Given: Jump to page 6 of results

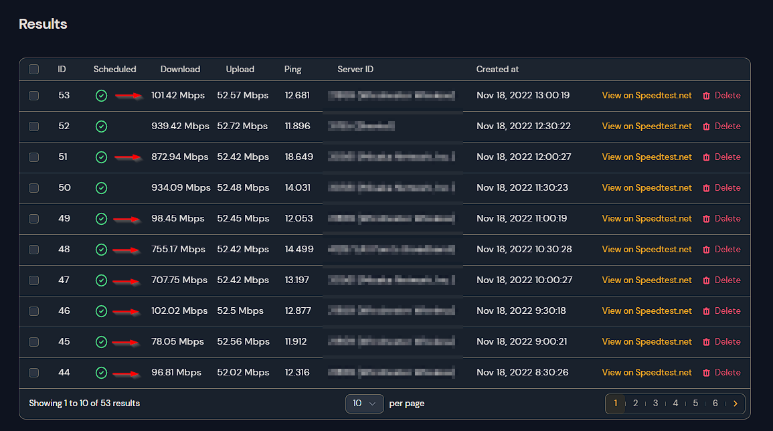Looking at the screenshot, I should [x=715, y=404].
